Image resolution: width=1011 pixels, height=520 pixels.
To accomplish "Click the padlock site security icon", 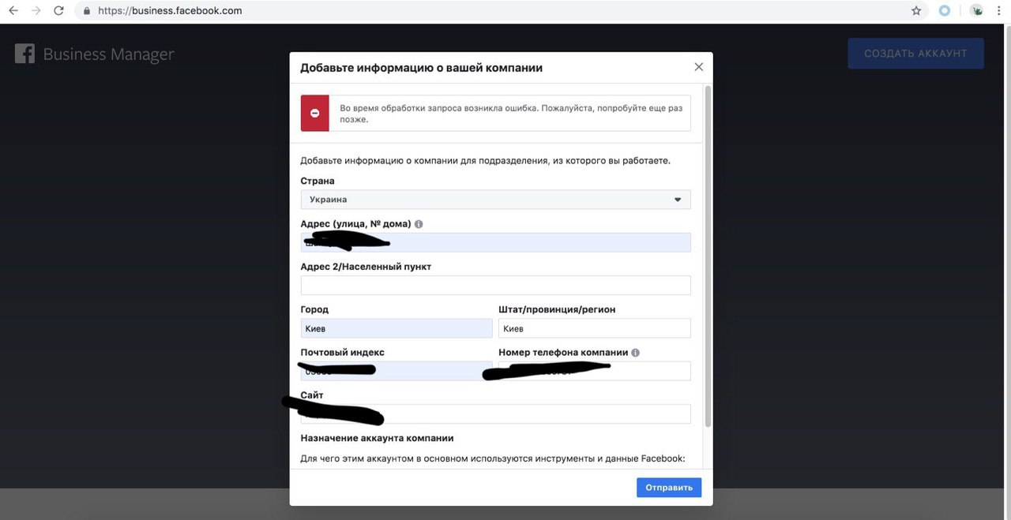I will [87, 11].
